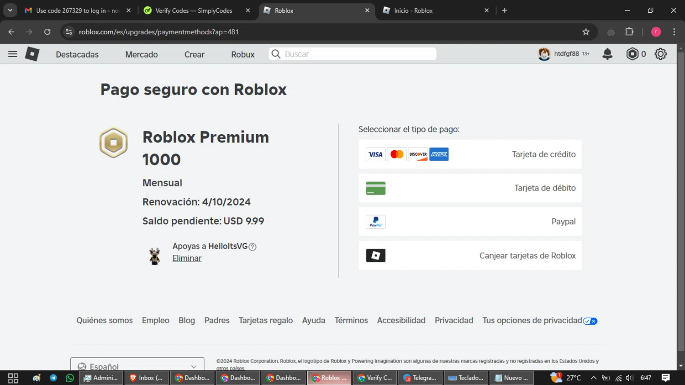Open the volume tray icon

(630, 378)
